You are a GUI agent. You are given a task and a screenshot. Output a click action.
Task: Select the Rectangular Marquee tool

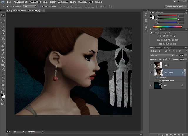[x=3, y=19]
